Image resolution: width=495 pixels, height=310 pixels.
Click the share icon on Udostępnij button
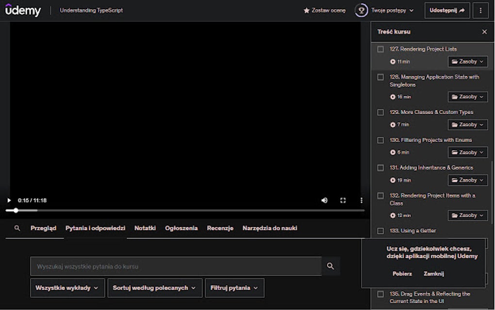(x=461, y=10)
